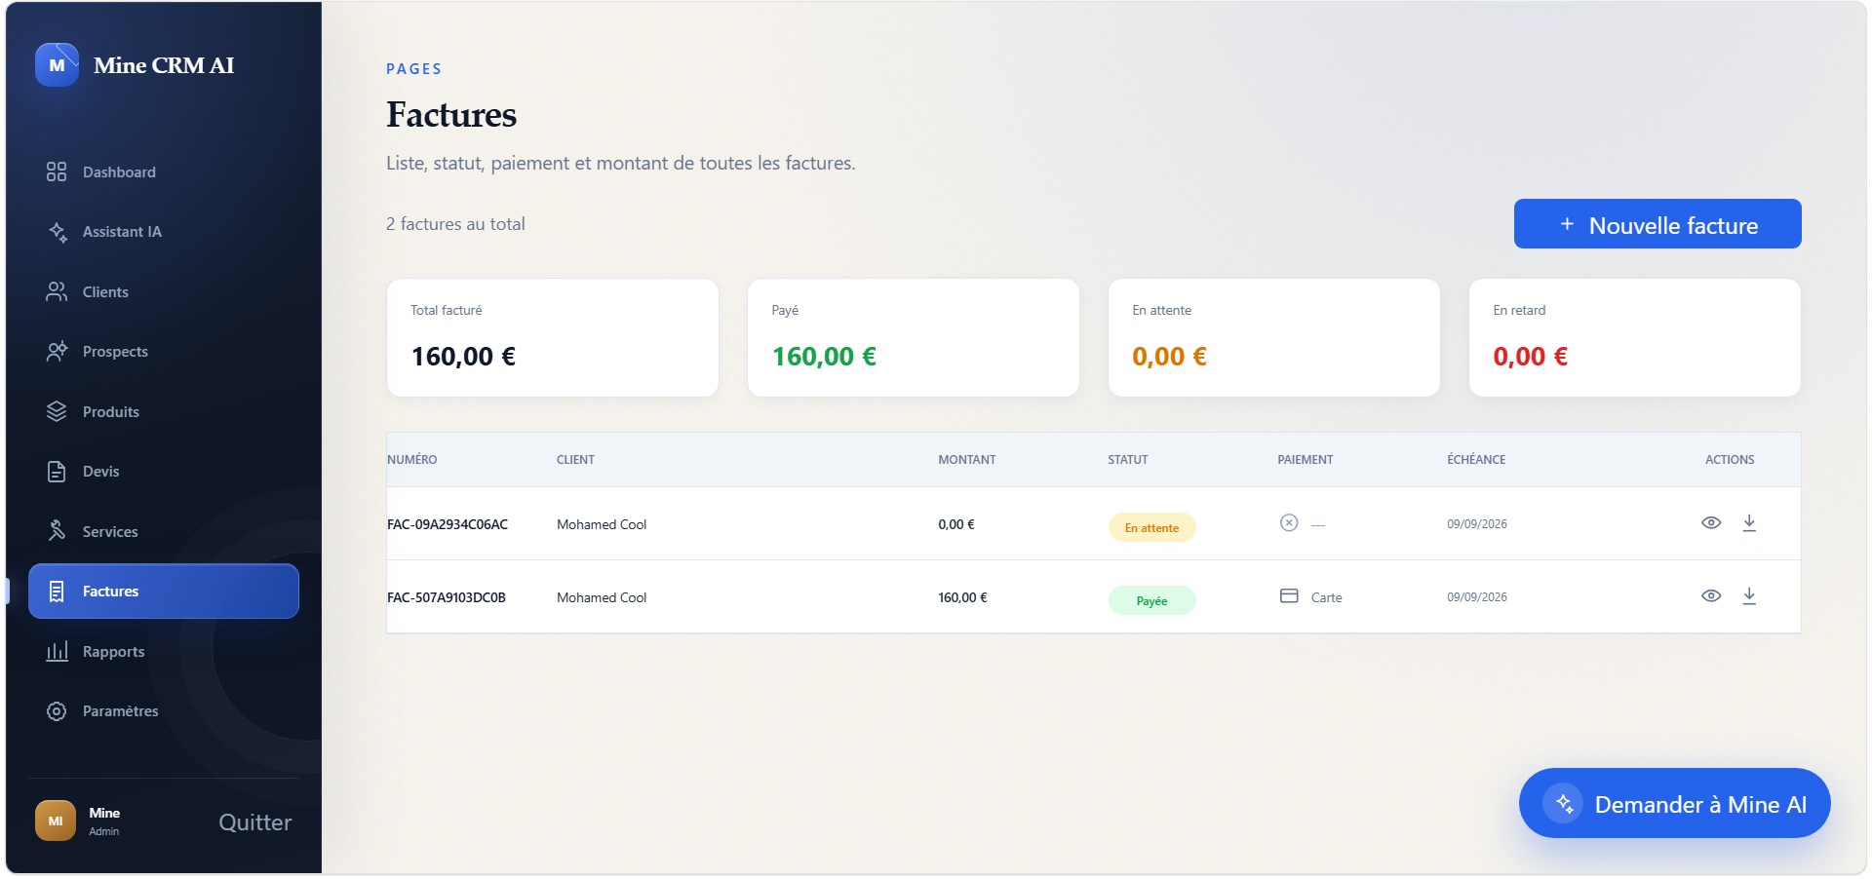The image size is (1872, 879).
Task: Click the MI user avatar
Action: 56,821
